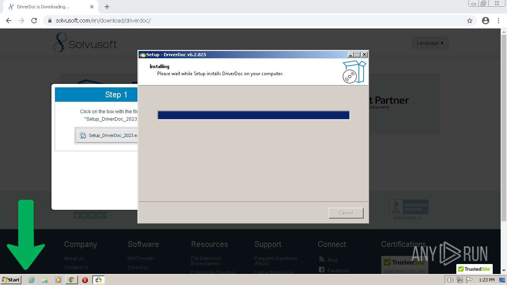Click the volume speaker tray icon

(x=450, y=280)
